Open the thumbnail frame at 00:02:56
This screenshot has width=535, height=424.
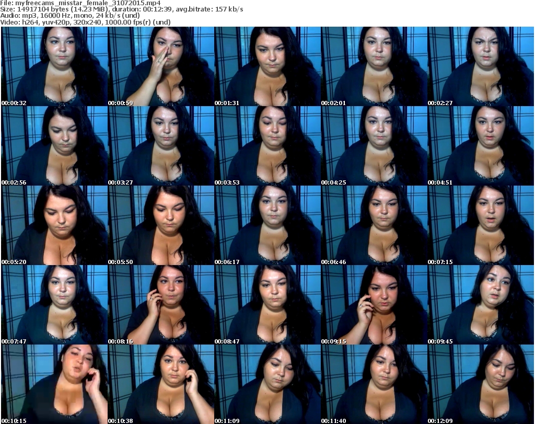[x=54, y=146]
